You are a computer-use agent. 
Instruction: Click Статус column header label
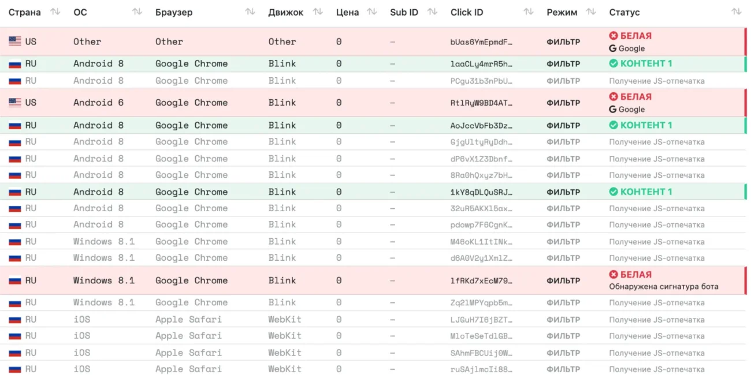point(624,12)
